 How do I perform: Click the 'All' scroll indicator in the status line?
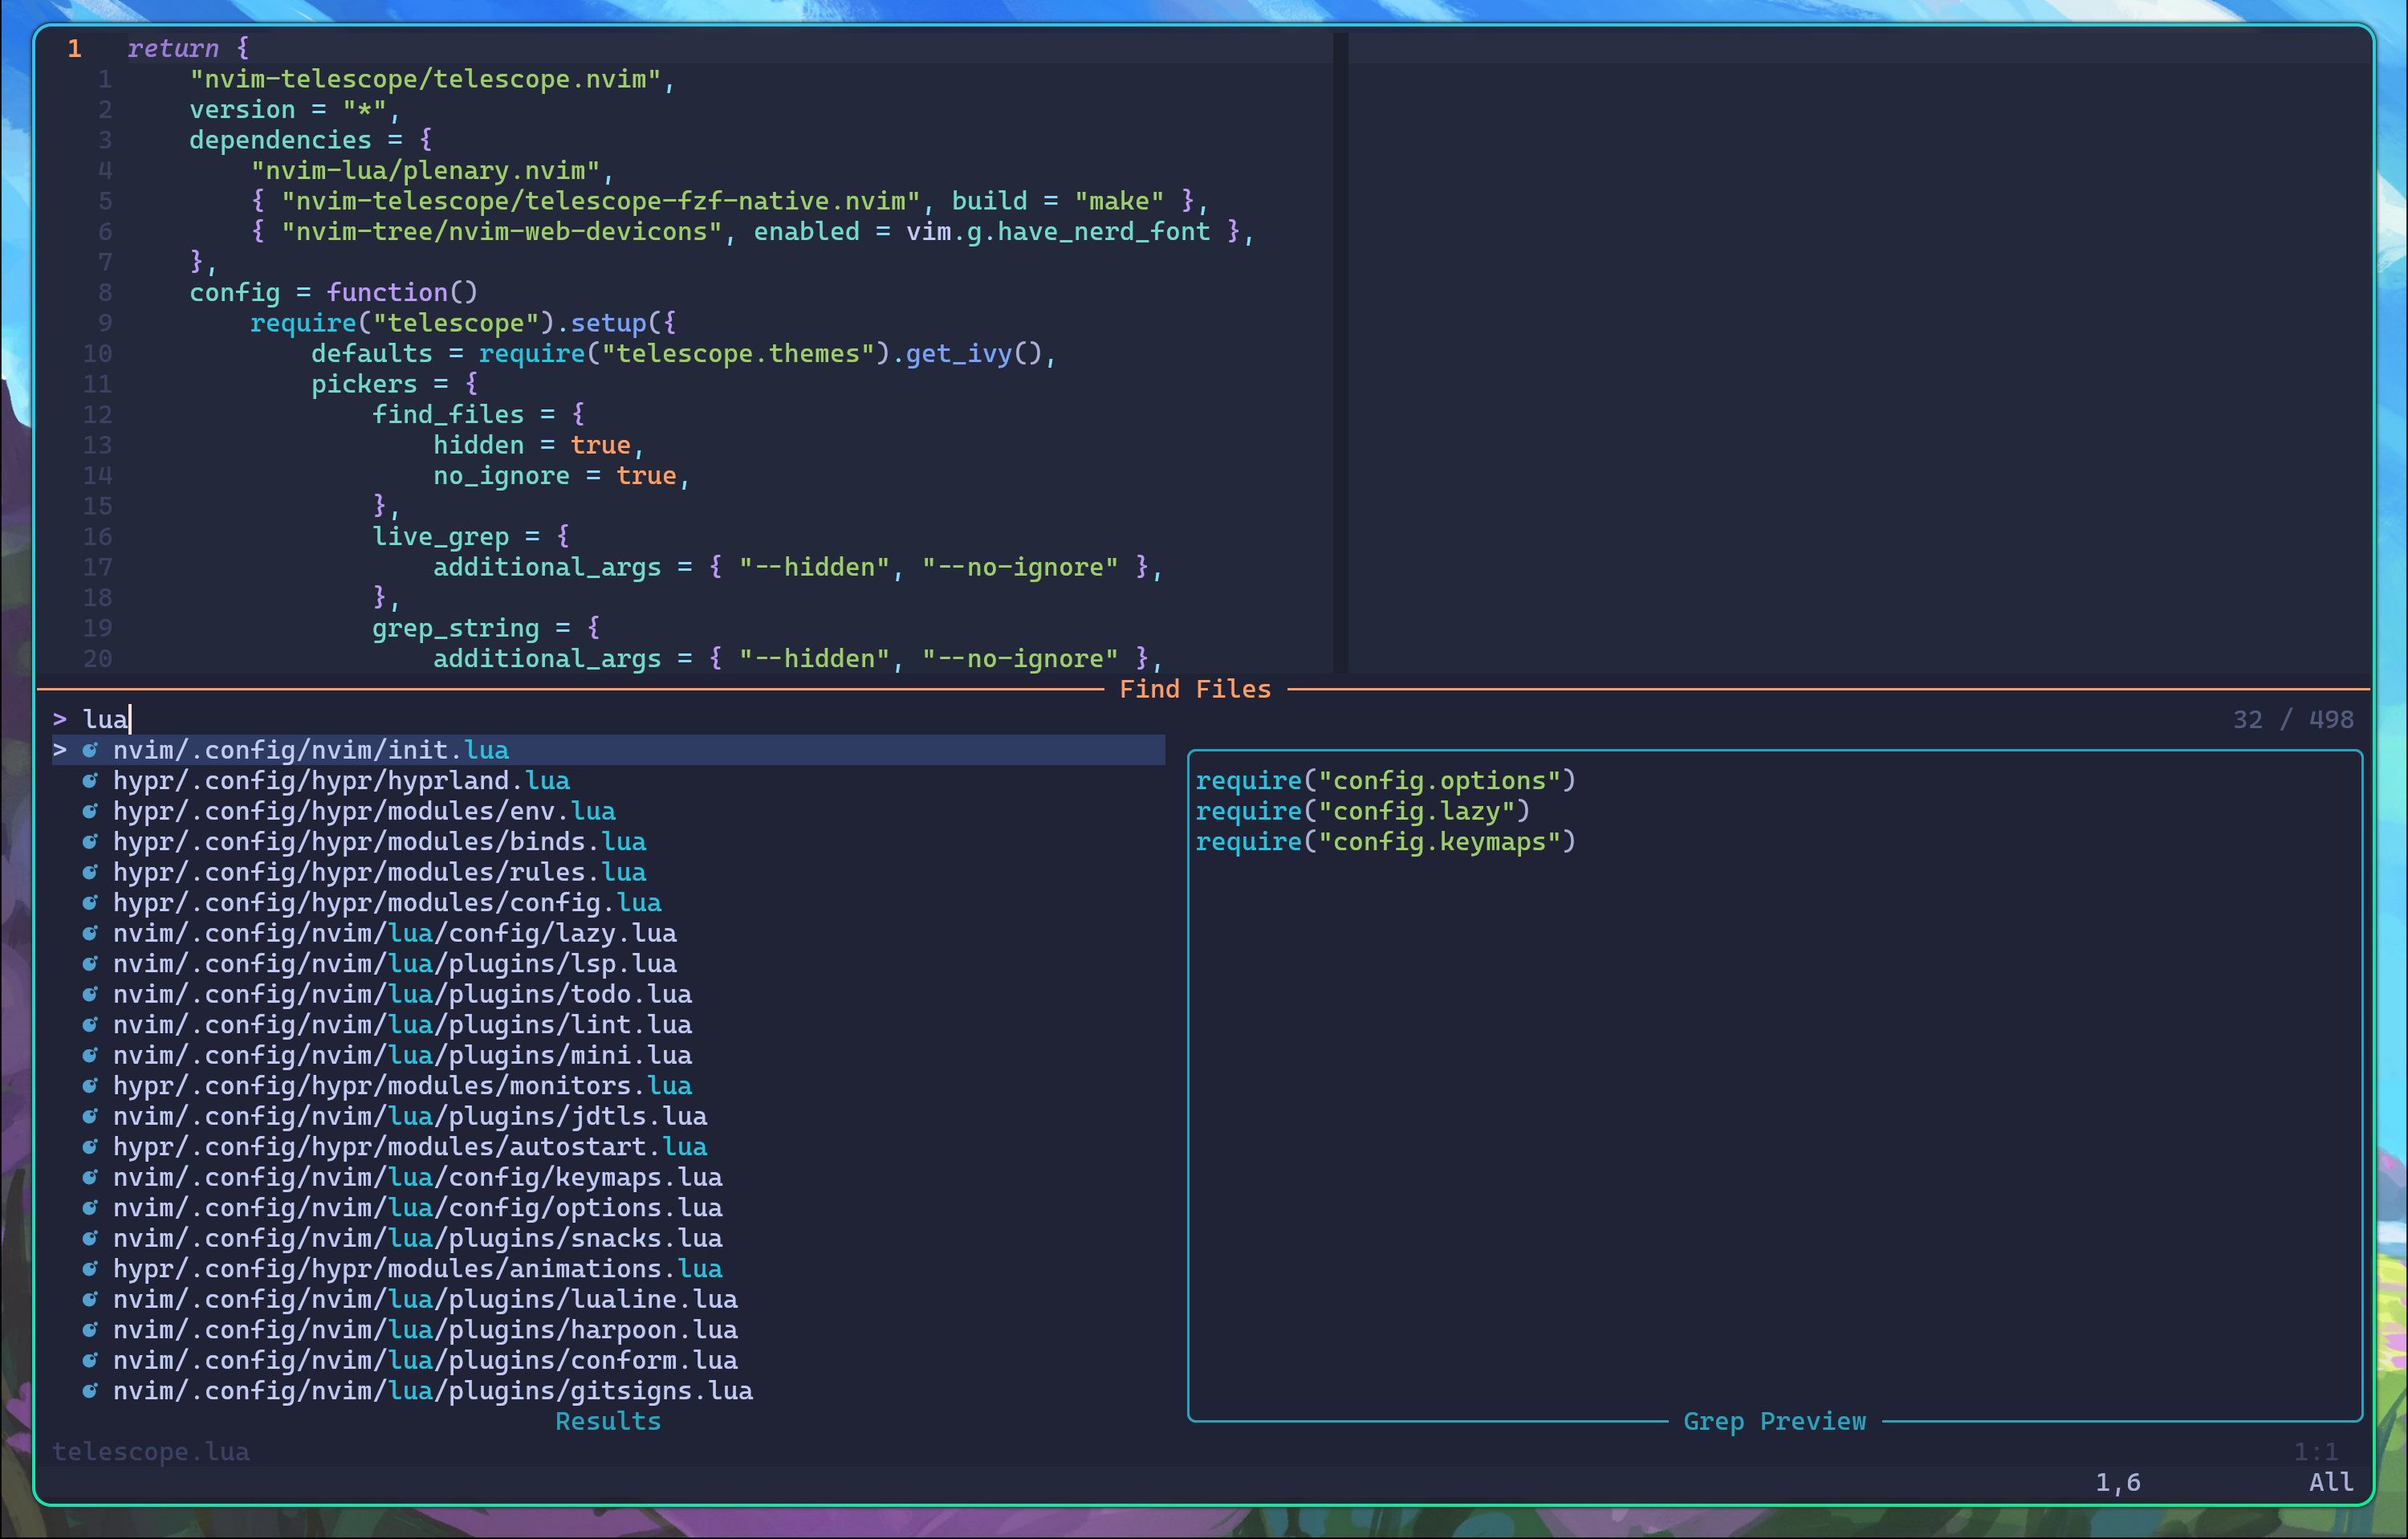tap(2331, 1482)
